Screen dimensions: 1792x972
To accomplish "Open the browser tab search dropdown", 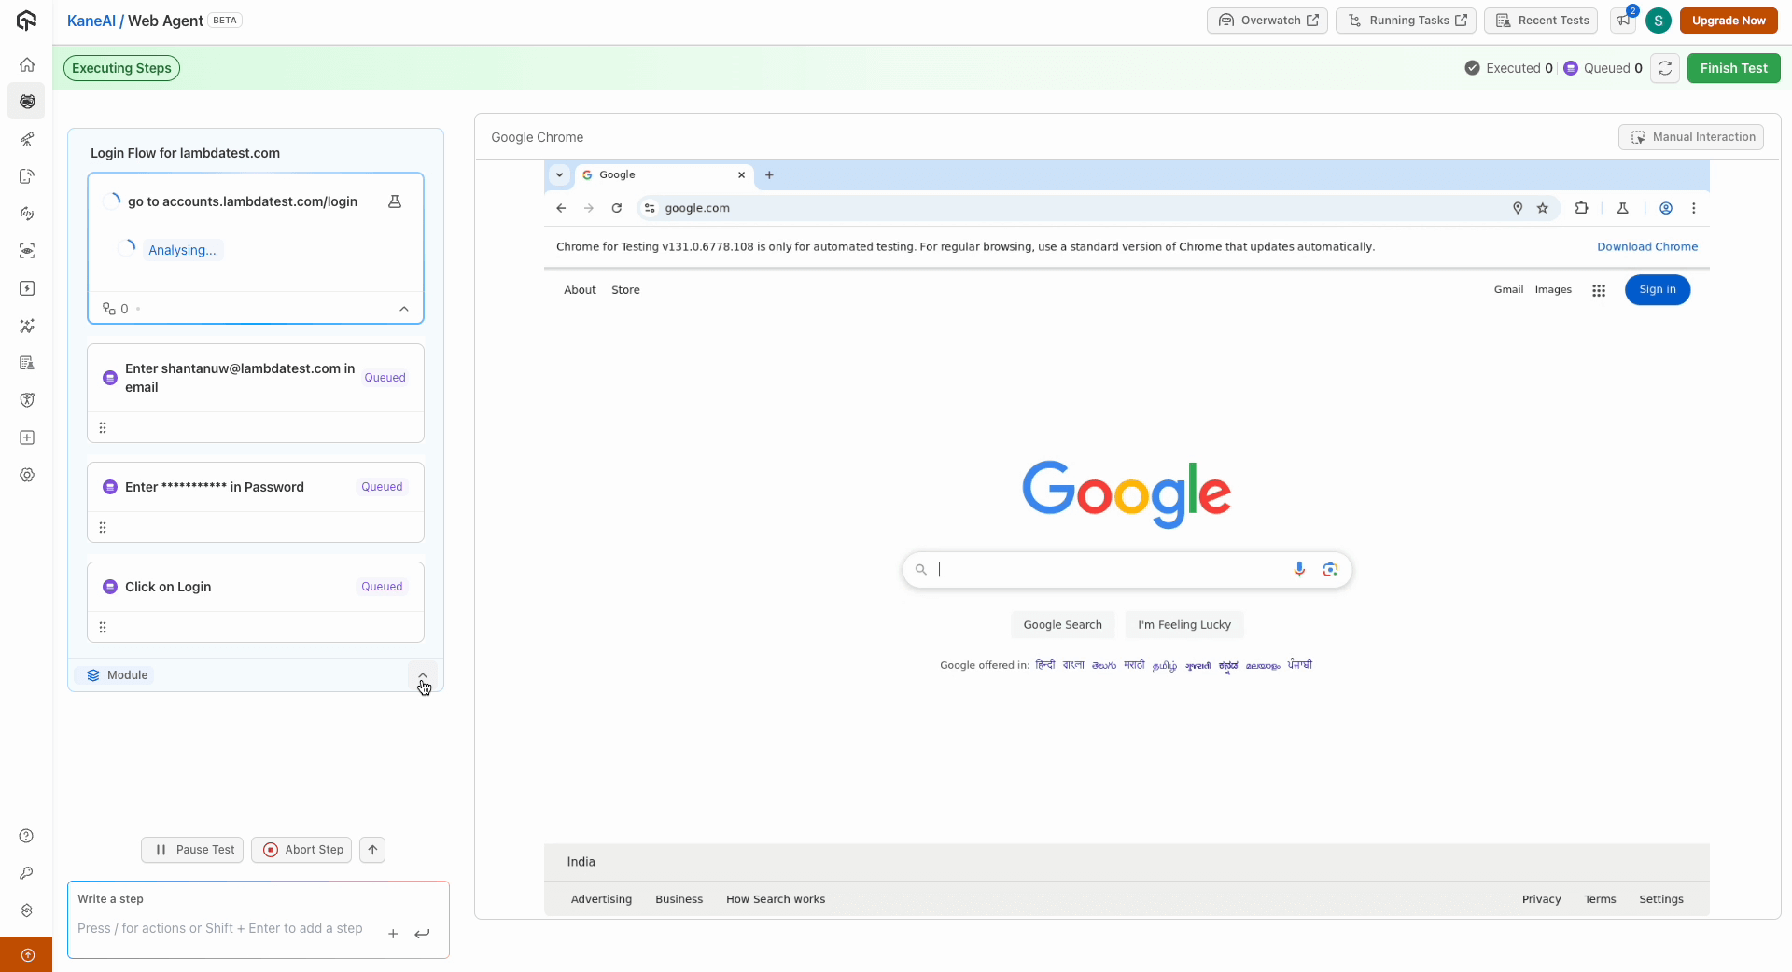I will click(560, 175).
